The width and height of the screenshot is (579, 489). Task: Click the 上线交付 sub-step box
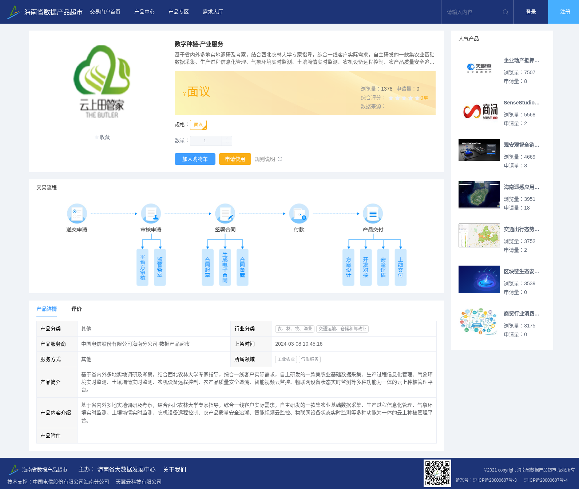pos(401,267)
